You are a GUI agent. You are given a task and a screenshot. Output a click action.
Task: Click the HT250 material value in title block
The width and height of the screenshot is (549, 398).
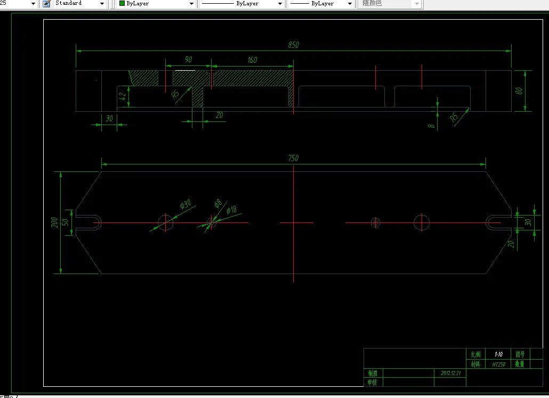498,364
